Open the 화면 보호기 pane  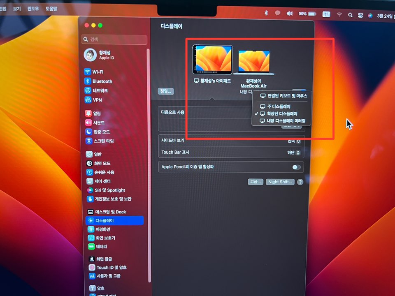(102, 238)
